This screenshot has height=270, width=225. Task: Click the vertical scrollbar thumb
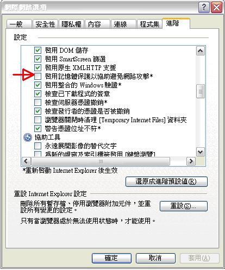201,91
